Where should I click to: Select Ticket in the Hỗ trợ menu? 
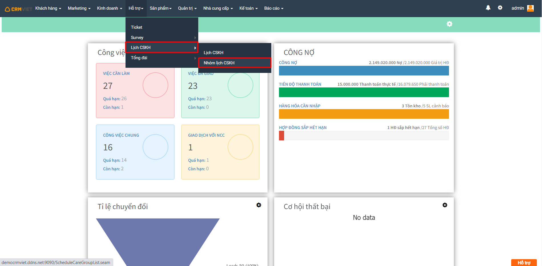(x=162, y=27)
